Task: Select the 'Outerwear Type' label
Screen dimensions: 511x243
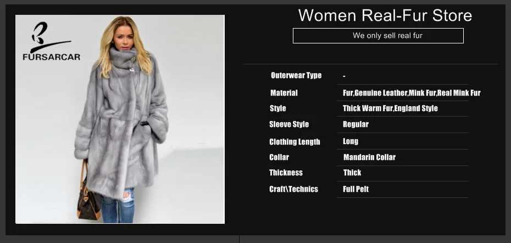Action: pyautogui.click(x=296, y=75)
